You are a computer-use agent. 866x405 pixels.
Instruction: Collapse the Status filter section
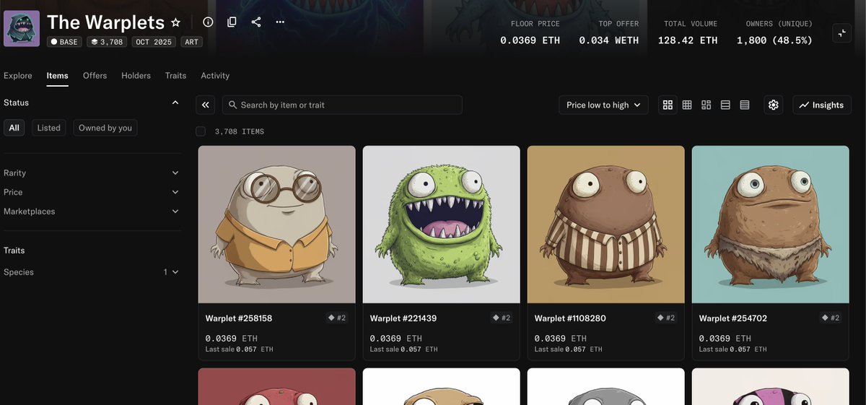pos(175,103)
